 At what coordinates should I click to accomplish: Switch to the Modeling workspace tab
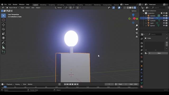(x=43, y=5)
